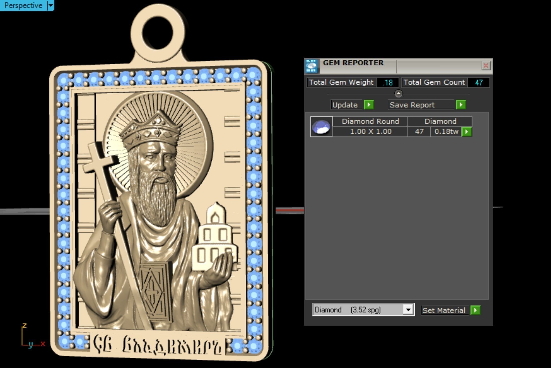Click the XYZ axis gizmo in viewport
This screenshot has width=551, height=368.
tap(33, 335)
